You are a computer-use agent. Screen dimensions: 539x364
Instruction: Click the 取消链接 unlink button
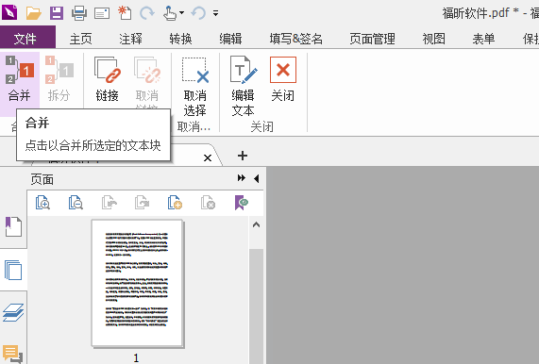click(147, 81)
